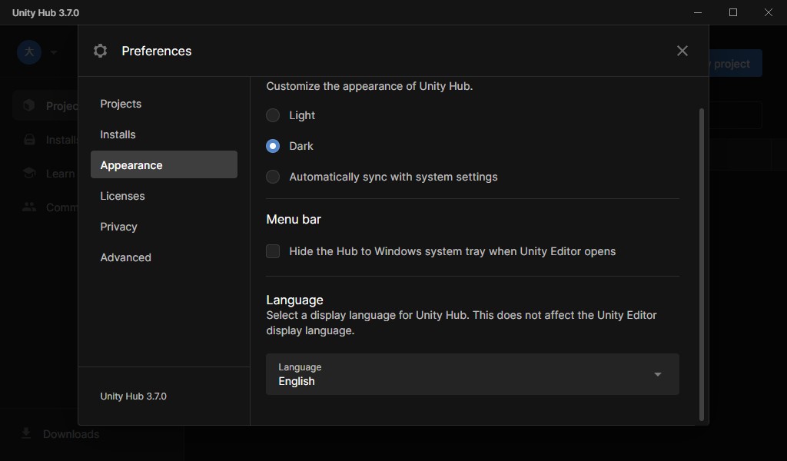Click the user account avatar icon

coord(29,52)
